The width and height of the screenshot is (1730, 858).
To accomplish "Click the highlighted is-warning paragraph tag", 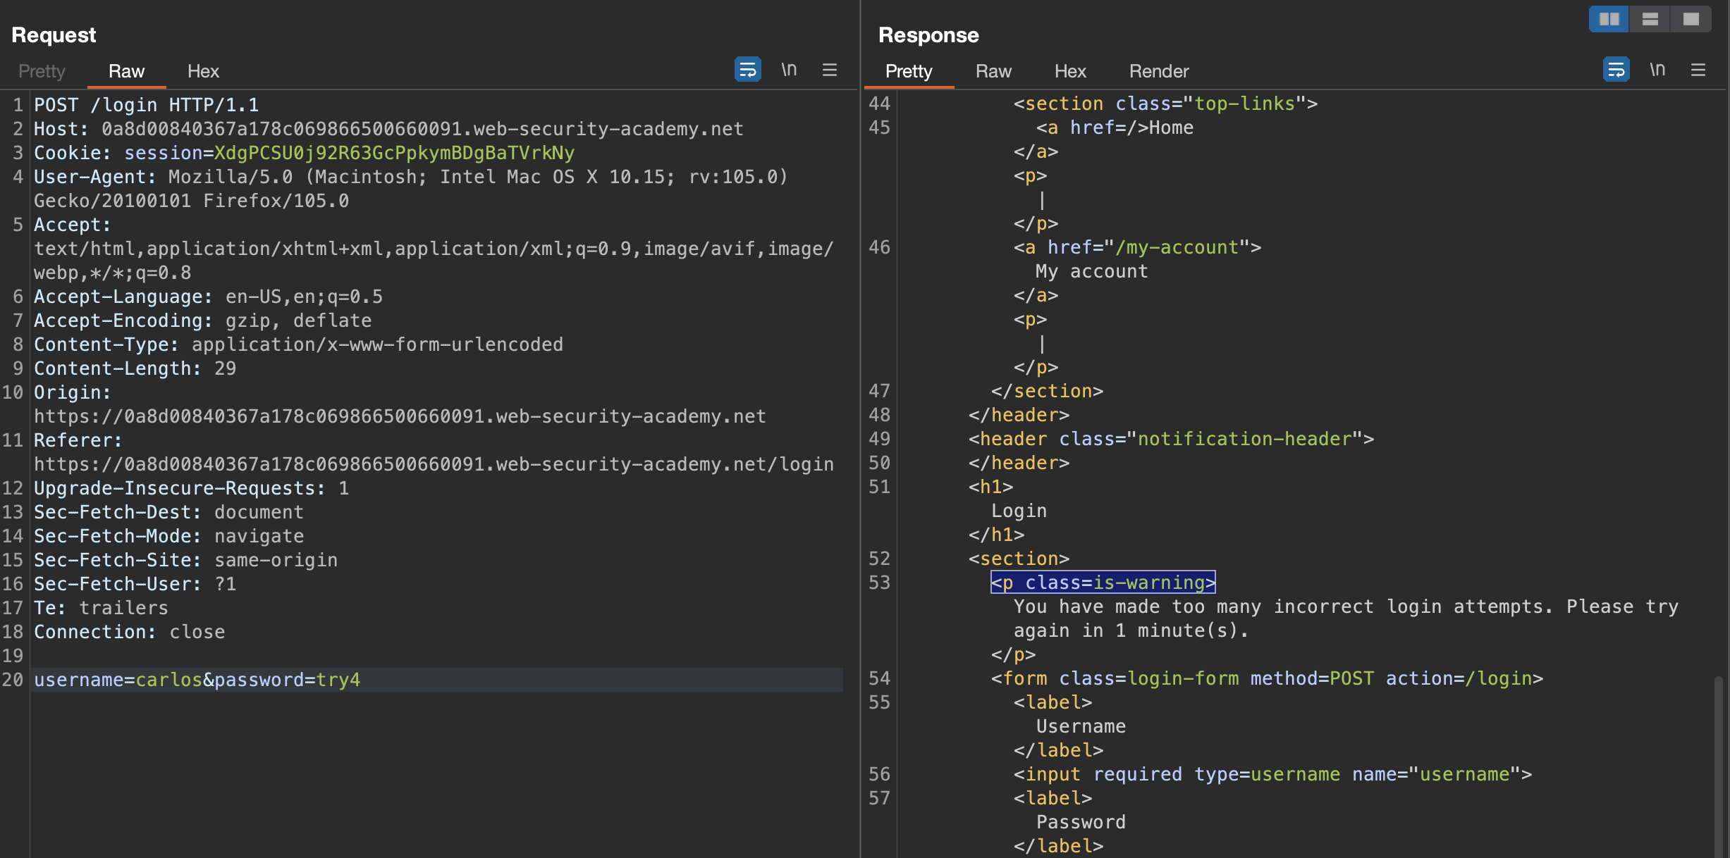I will [1103, 583].
